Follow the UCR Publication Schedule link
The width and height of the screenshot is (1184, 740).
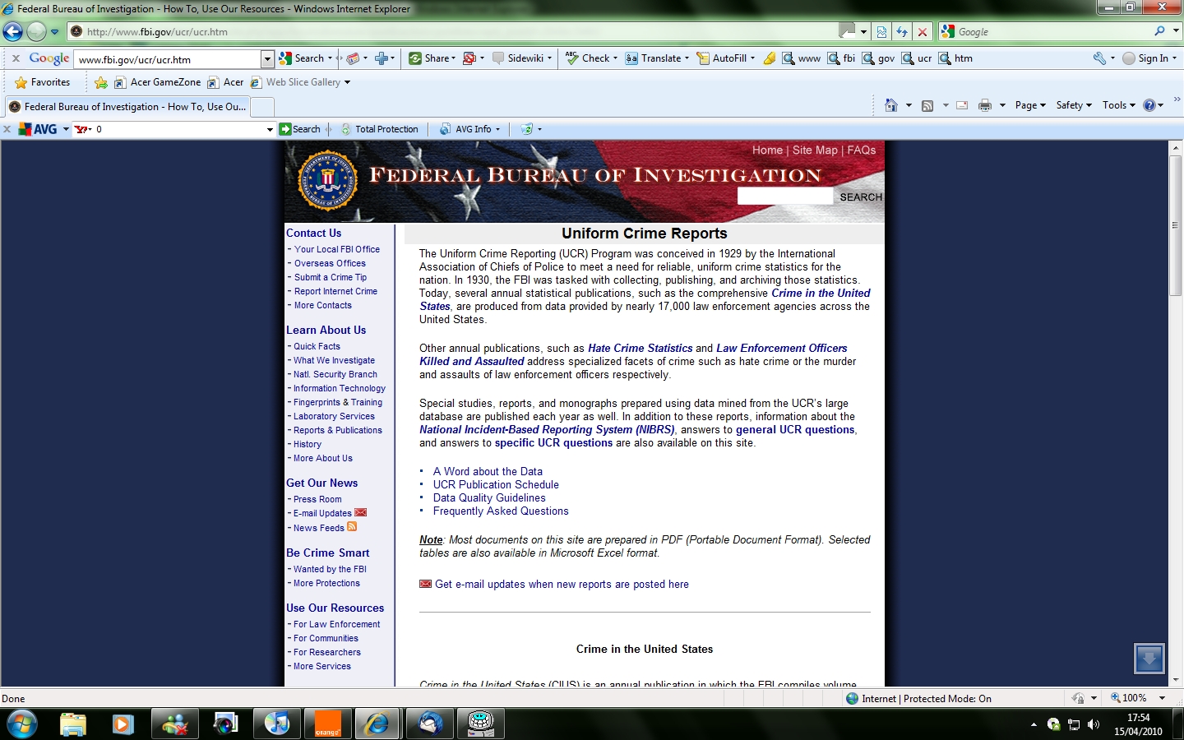(496, 485)
